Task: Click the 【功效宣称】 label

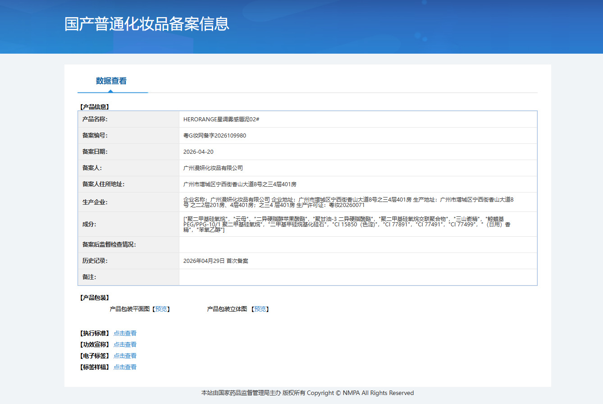Action: tap(95, 345)
